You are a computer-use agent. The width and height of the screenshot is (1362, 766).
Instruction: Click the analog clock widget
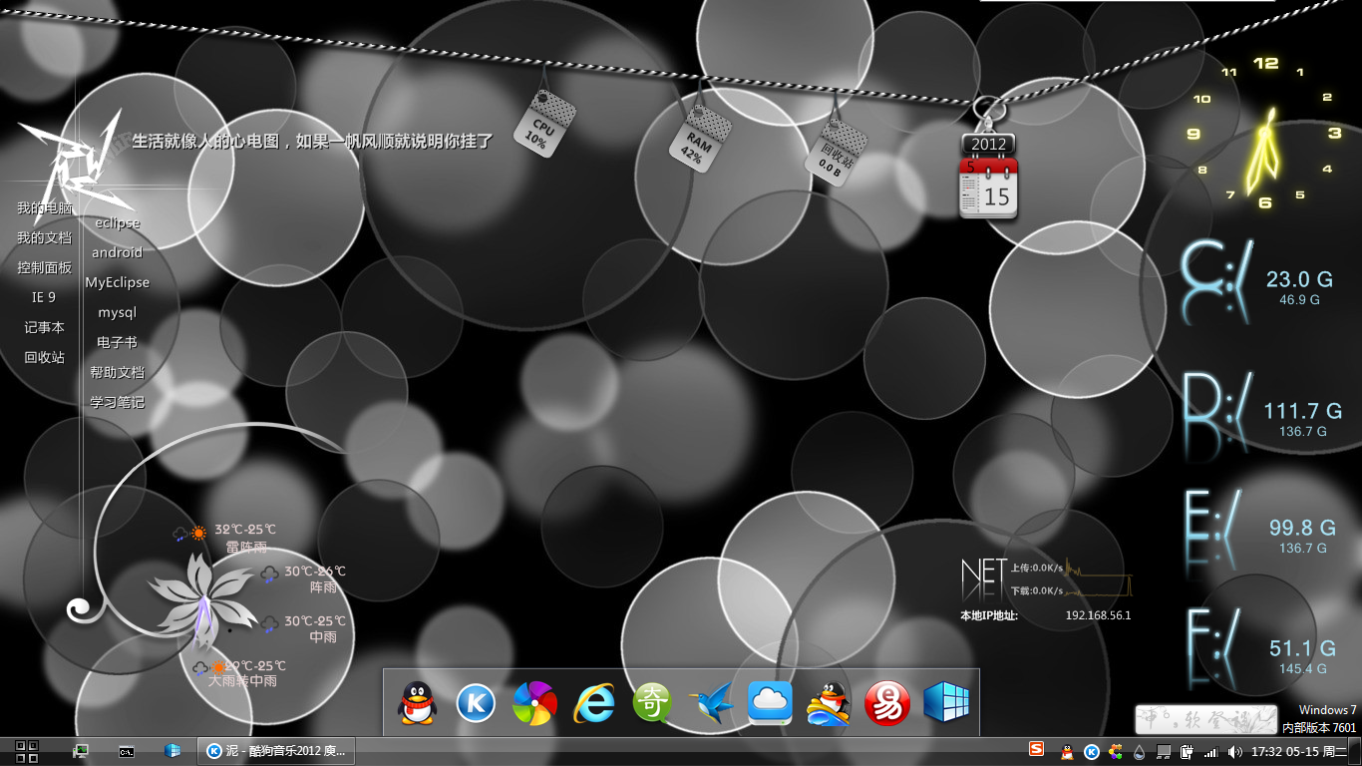click(x=1266, y=132)
